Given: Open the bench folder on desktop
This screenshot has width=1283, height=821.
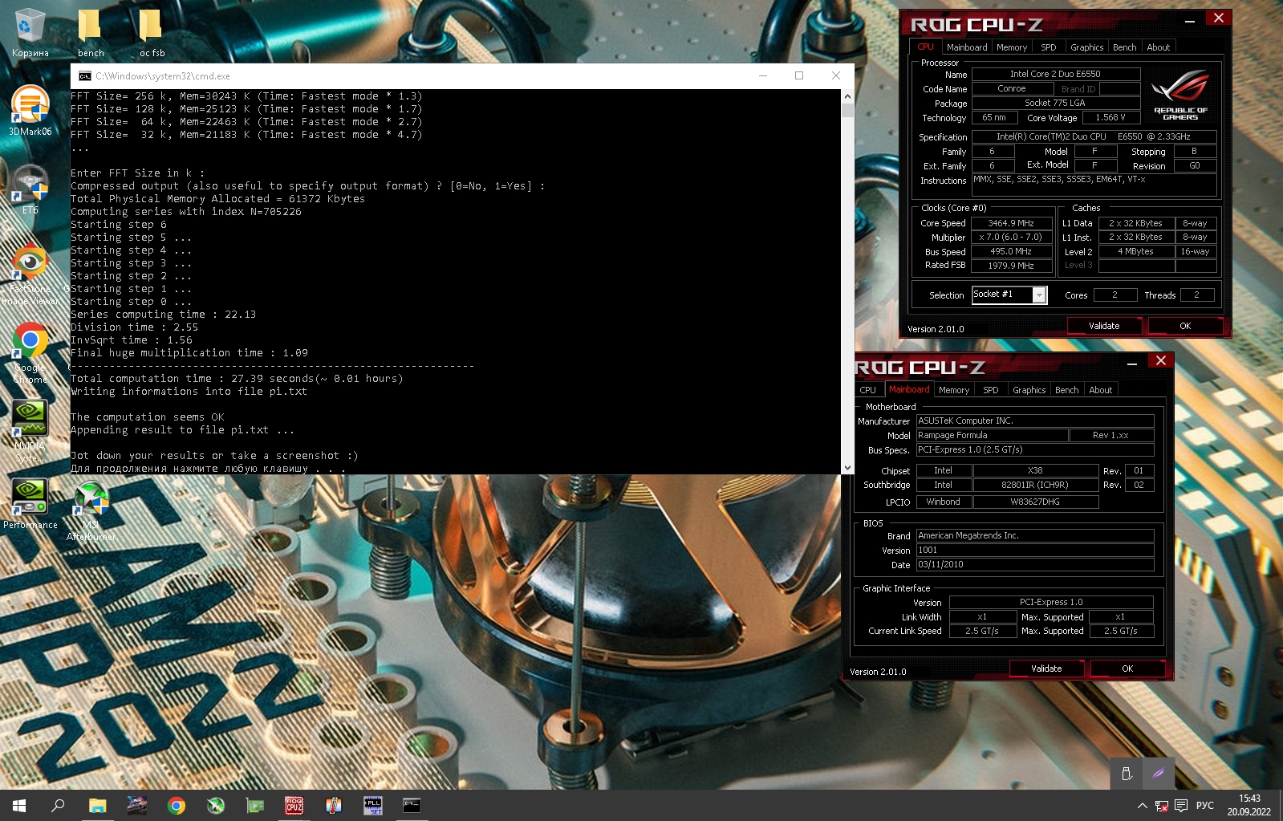Looking at the screenshot, I should [90, 32].
